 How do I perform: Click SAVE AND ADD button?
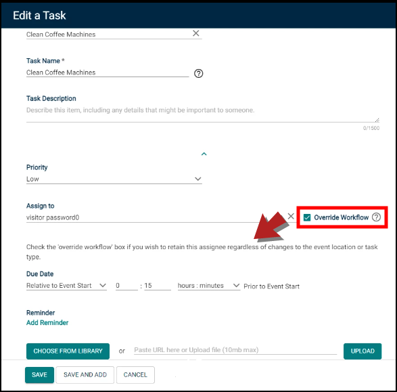85,374
